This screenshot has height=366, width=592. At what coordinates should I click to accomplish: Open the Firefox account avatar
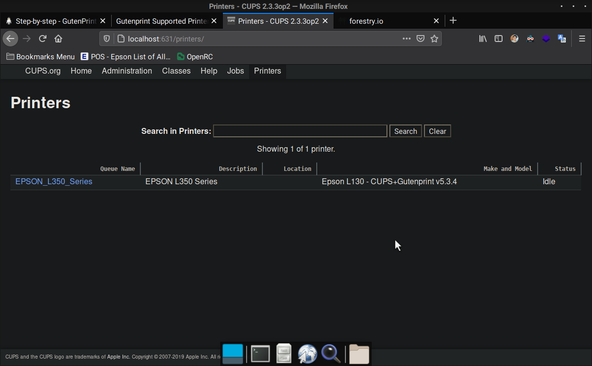[514, 39]
